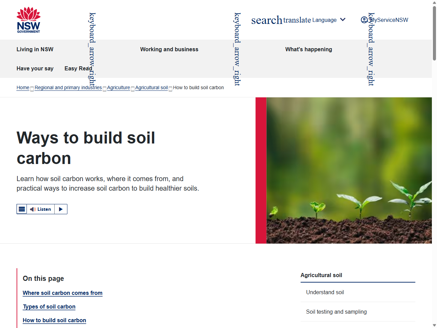Click the Listen speaker button

pos(41,209)
